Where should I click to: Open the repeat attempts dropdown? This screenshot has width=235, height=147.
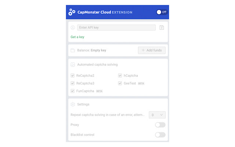157,115
